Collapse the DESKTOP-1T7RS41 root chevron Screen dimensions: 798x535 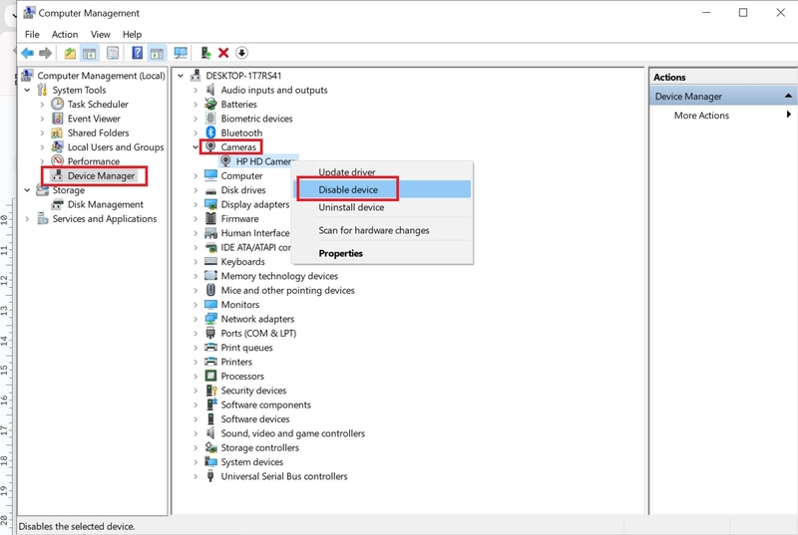click(x=181, y=76)
